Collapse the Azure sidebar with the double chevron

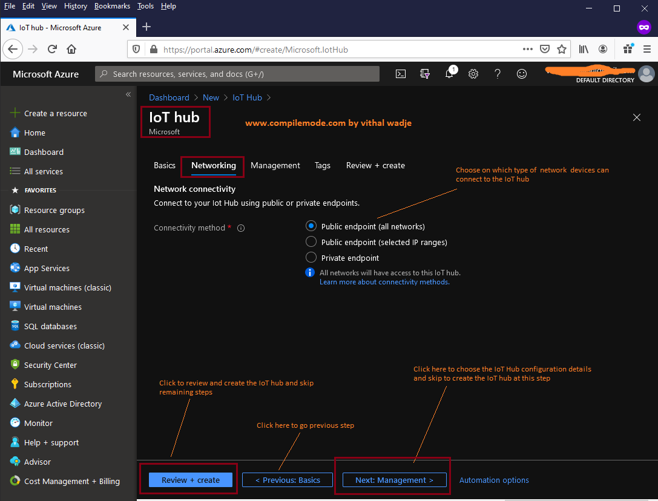pos(128,94)
